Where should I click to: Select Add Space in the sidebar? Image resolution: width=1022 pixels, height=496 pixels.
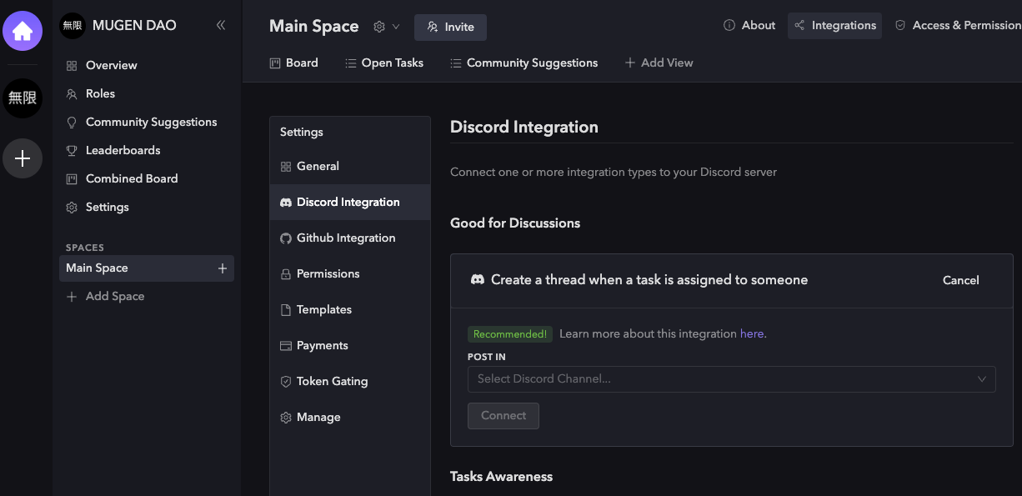114,296
